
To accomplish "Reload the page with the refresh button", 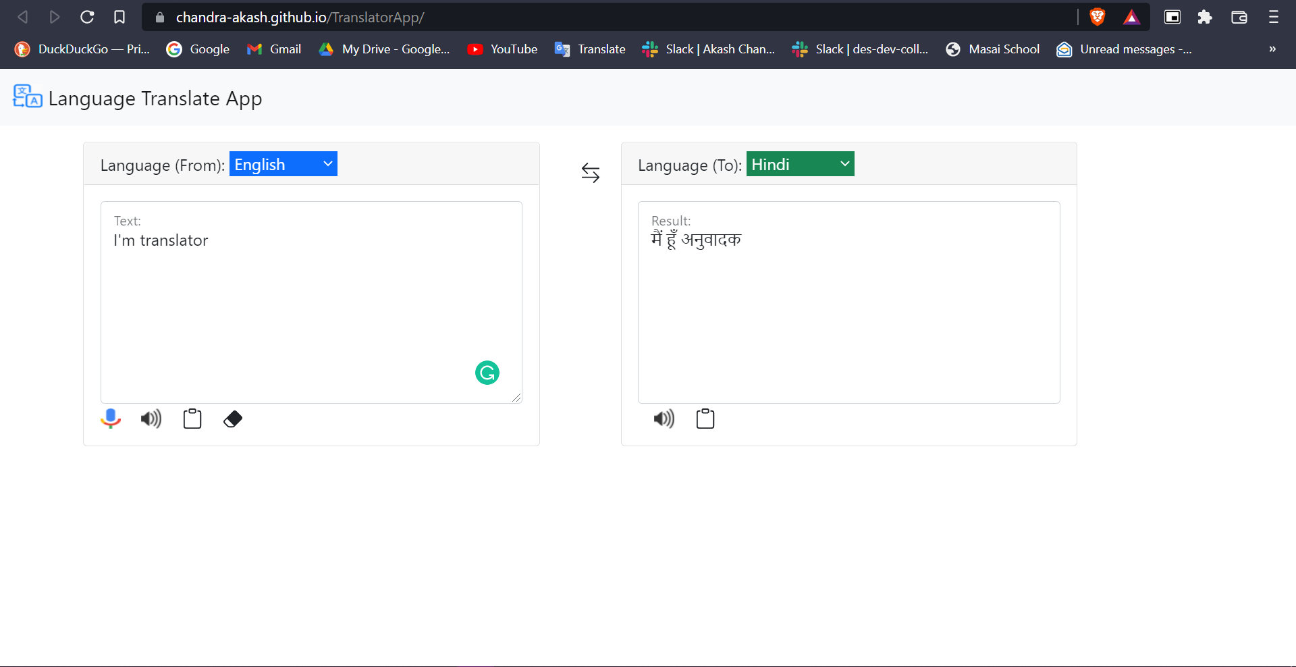I will [87, 17].
